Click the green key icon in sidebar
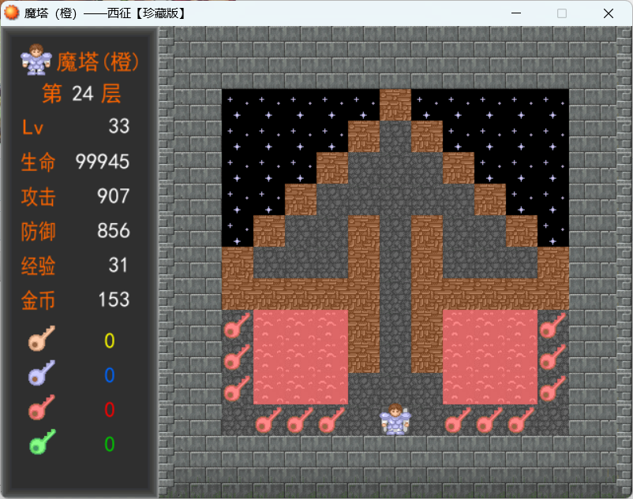Screen dimensions: 633x499 pyautogui.click(x=42, y=441)
